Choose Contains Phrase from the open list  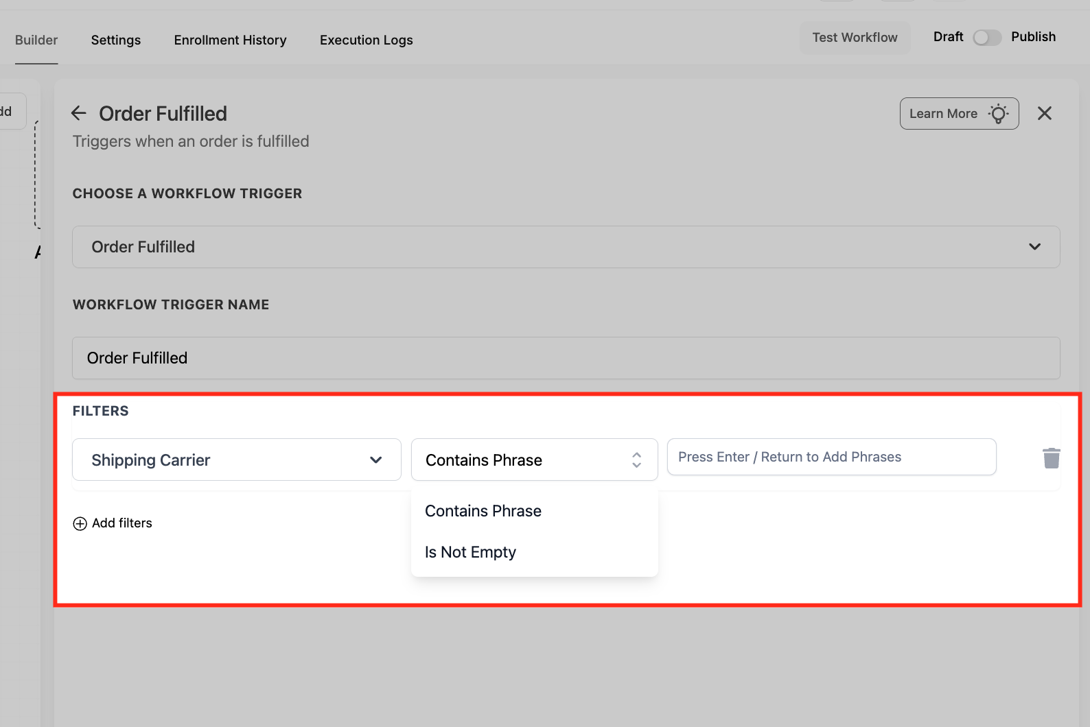[534, 511]
